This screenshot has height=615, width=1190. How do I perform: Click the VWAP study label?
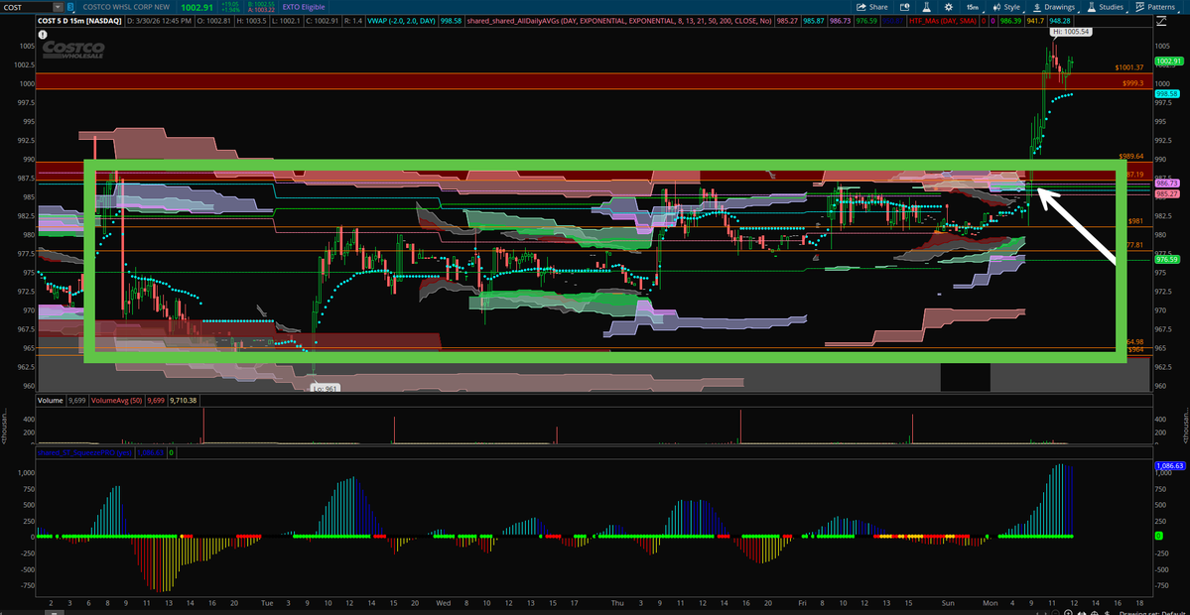click(402, 21)
